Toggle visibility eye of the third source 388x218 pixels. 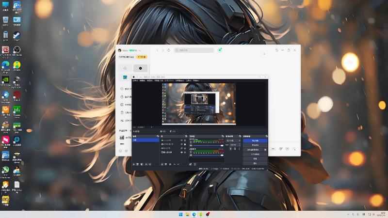[181, 148]
